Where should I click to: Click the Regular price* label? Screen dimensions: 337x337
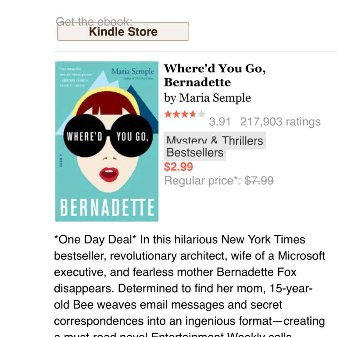click(203, 180)
